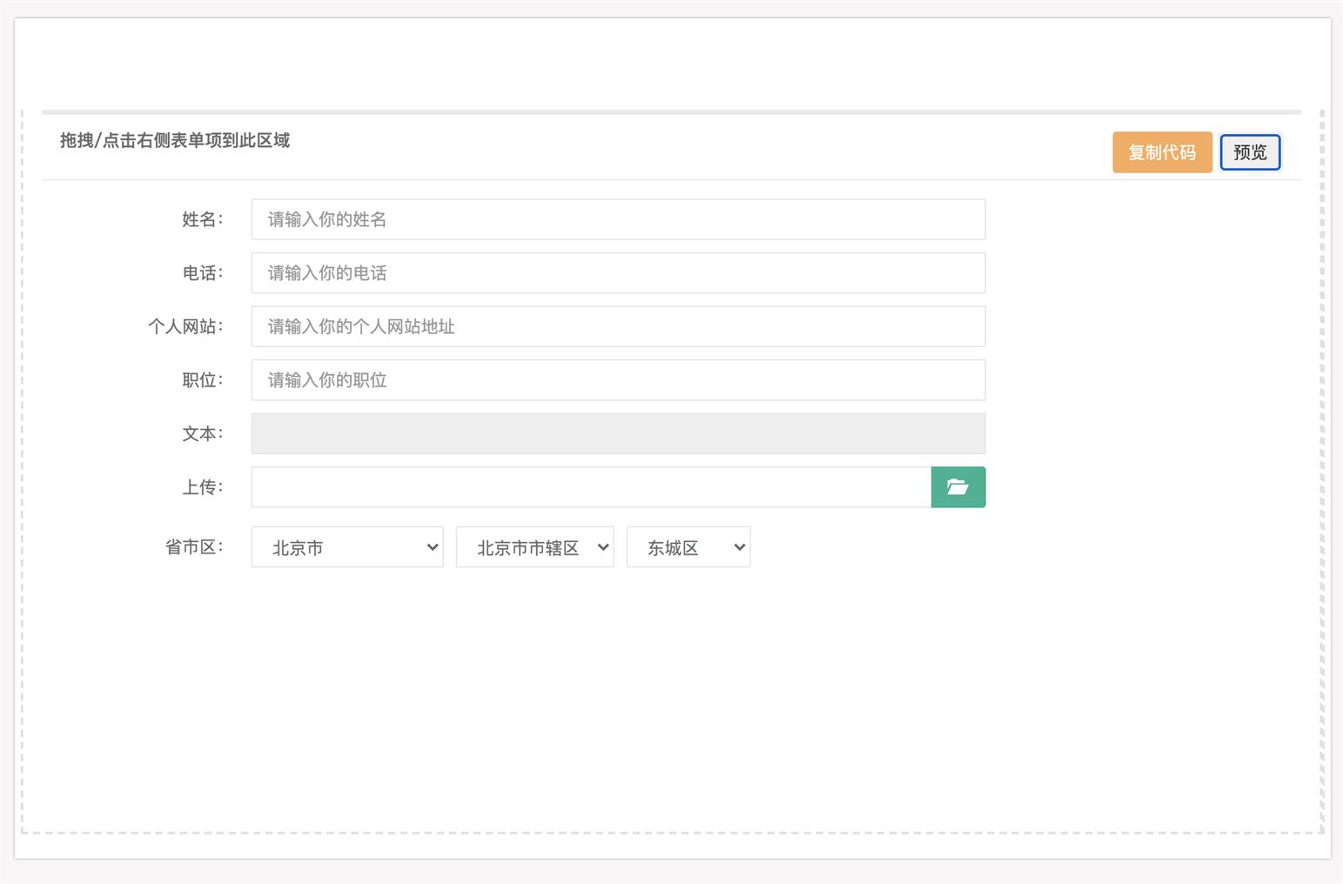Select the 电话 label text

pos(202,273)
